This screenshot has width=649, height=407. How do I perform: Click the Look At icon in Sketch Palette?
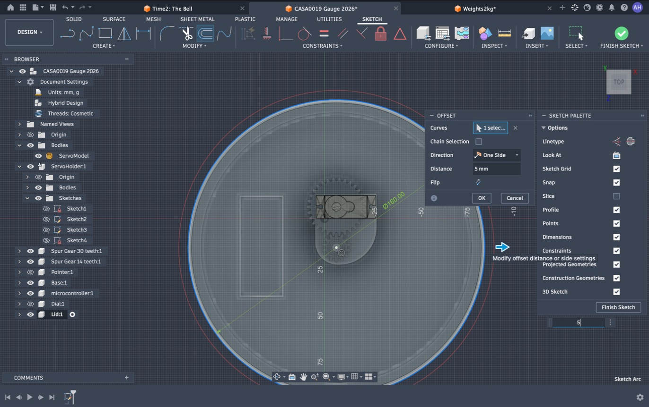click(x=616, y=155)
